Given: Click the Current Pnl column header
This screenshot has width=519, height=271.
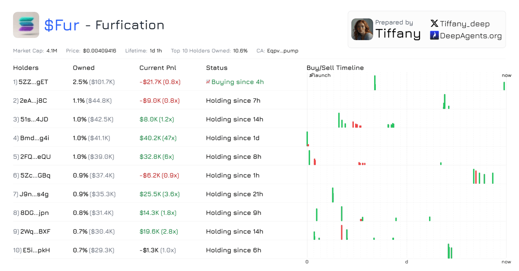Looking at the screenshot, I should point(158,68).
